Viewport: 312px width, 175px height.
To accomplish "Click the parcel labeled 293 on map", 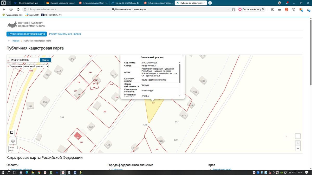I will (x=90, y=72).
